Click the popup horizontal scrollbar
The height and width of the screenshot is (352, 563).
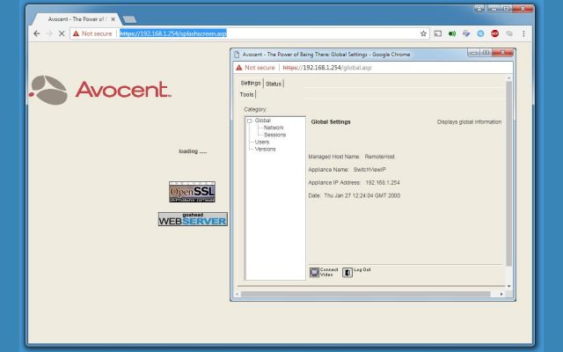[x=366, y=294]
